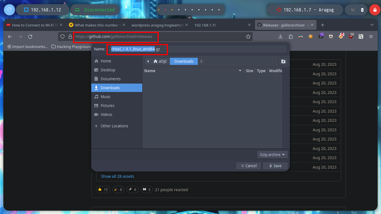Screen dimensions: 381x214
Task: Go to Music in the dialog sidebar
Action: (x=117, y=97)
